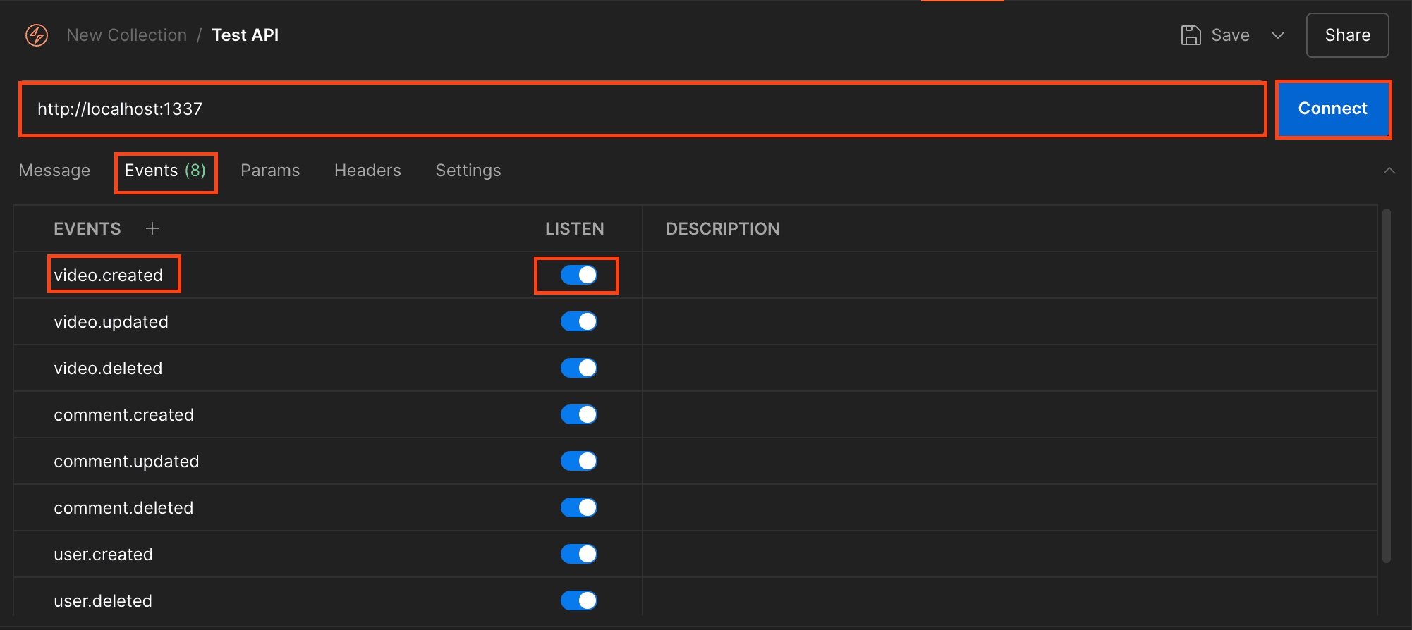Toggle the user.created listen switch

[578, 554]
